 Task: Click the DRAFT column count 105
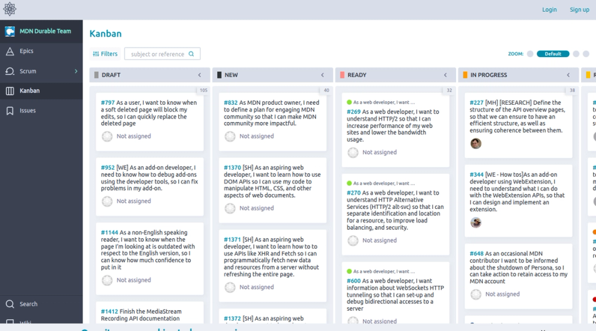(204, 90)
